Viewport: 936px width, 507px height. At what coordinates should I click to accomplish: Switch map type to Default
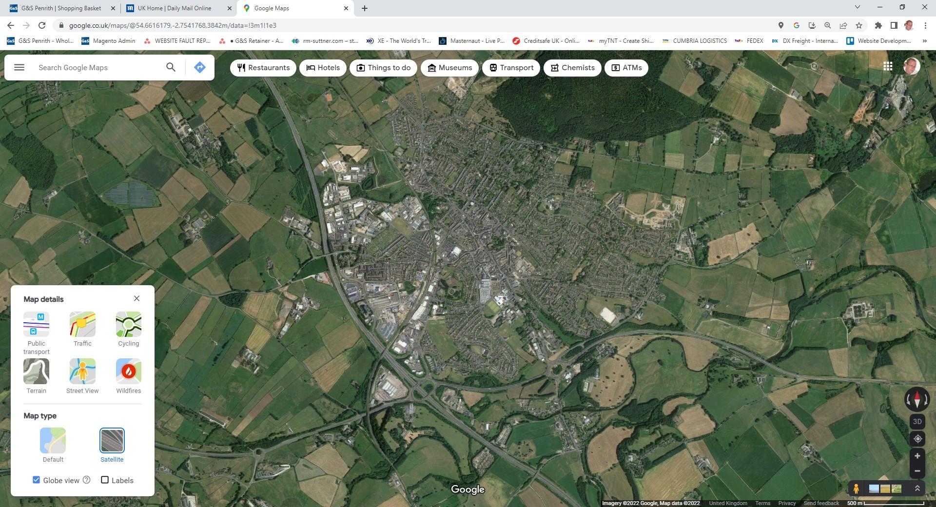(53, 445)
